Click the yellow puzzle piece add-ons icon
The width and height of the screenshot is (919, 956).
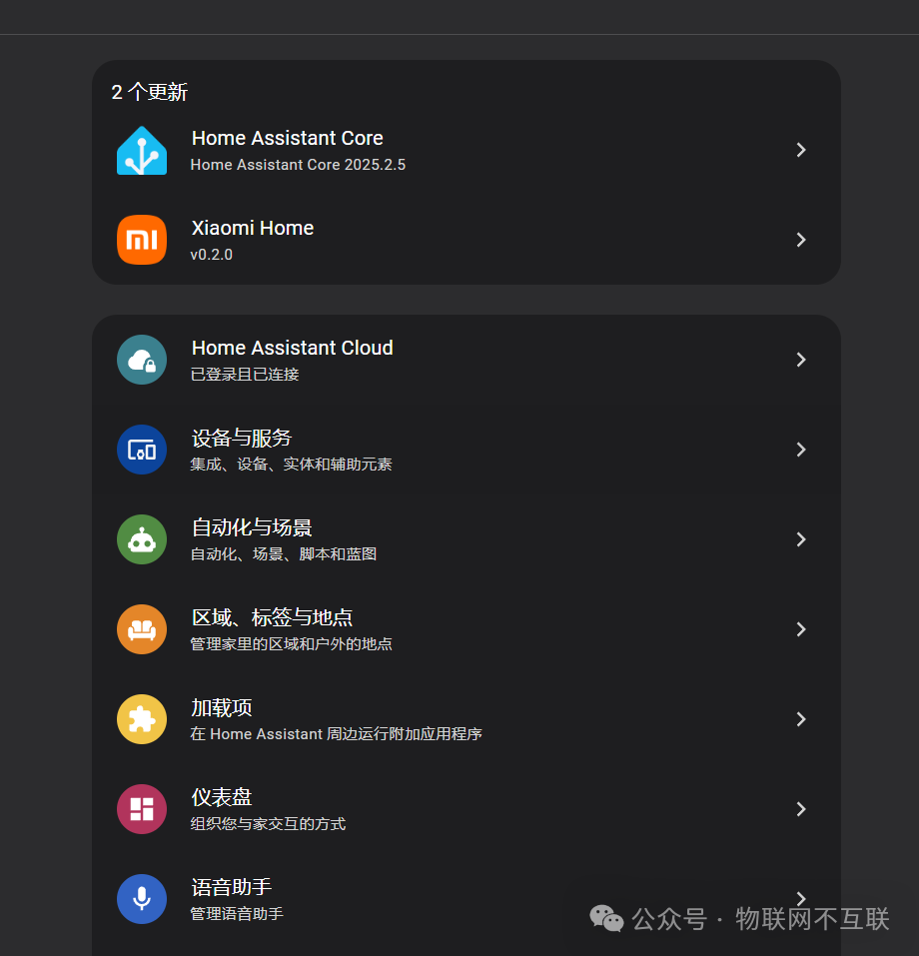pyautogui.click(x=142, y=719)
